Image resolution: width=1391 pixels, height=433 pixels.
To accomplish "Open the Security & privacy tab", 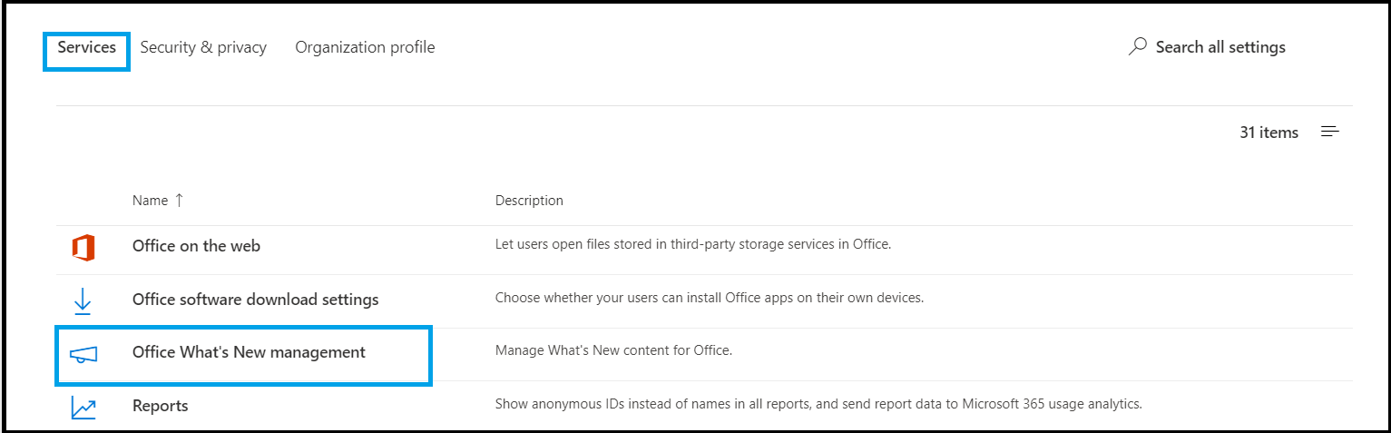I will (203, 47).
